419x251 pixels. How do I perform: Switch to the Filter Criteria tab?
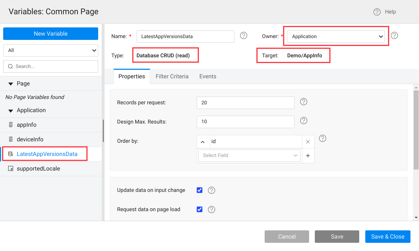click(x=172, y=76)
